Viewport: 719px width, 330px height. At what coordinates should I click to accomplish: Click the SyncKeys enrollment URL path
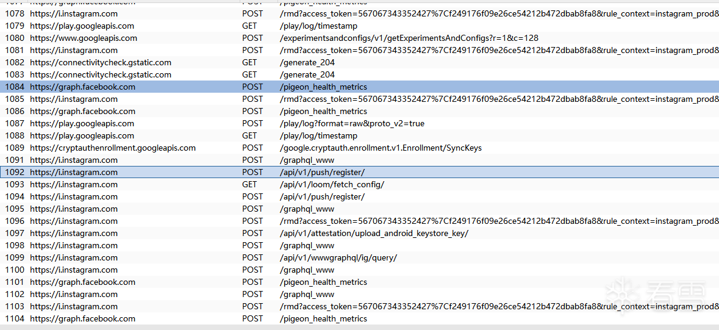(x=381, y=148)
